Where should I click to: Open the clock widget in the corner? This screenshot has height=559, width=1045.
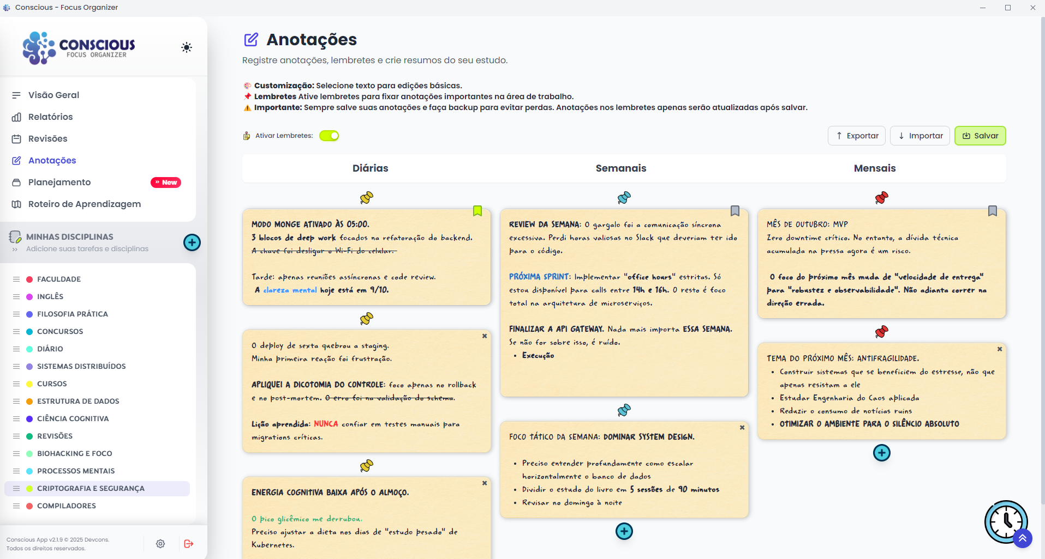[x=1006, y=521]
